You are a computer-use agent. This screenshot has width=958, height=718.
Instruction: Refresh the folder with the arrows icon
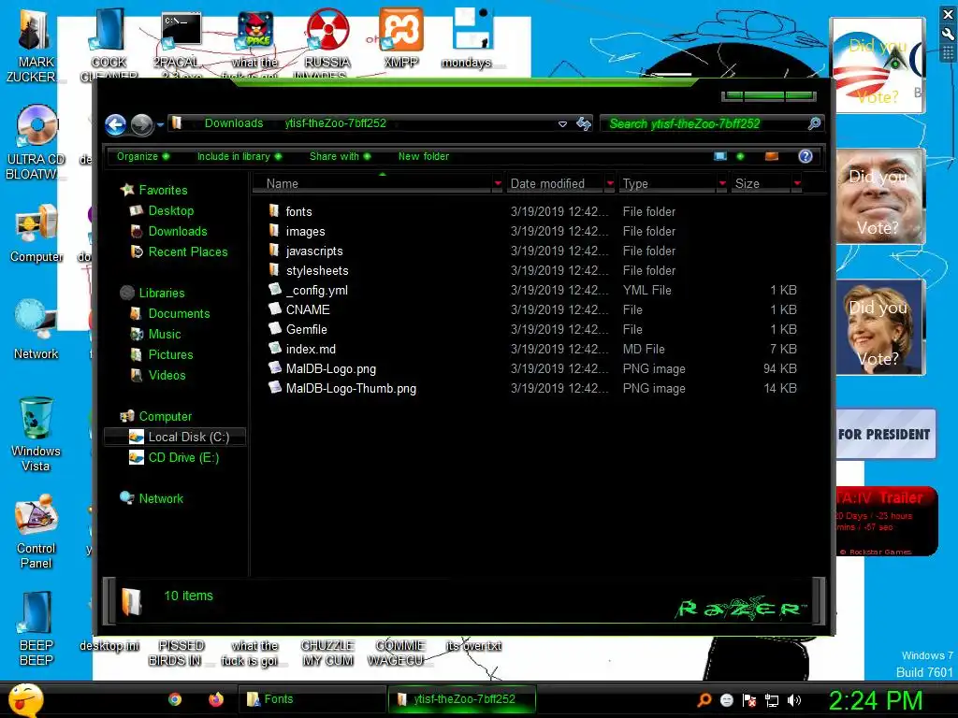[584, 124]
